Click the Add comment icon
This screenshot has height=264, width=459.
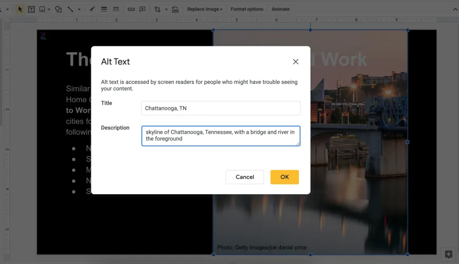coord(143,9)
